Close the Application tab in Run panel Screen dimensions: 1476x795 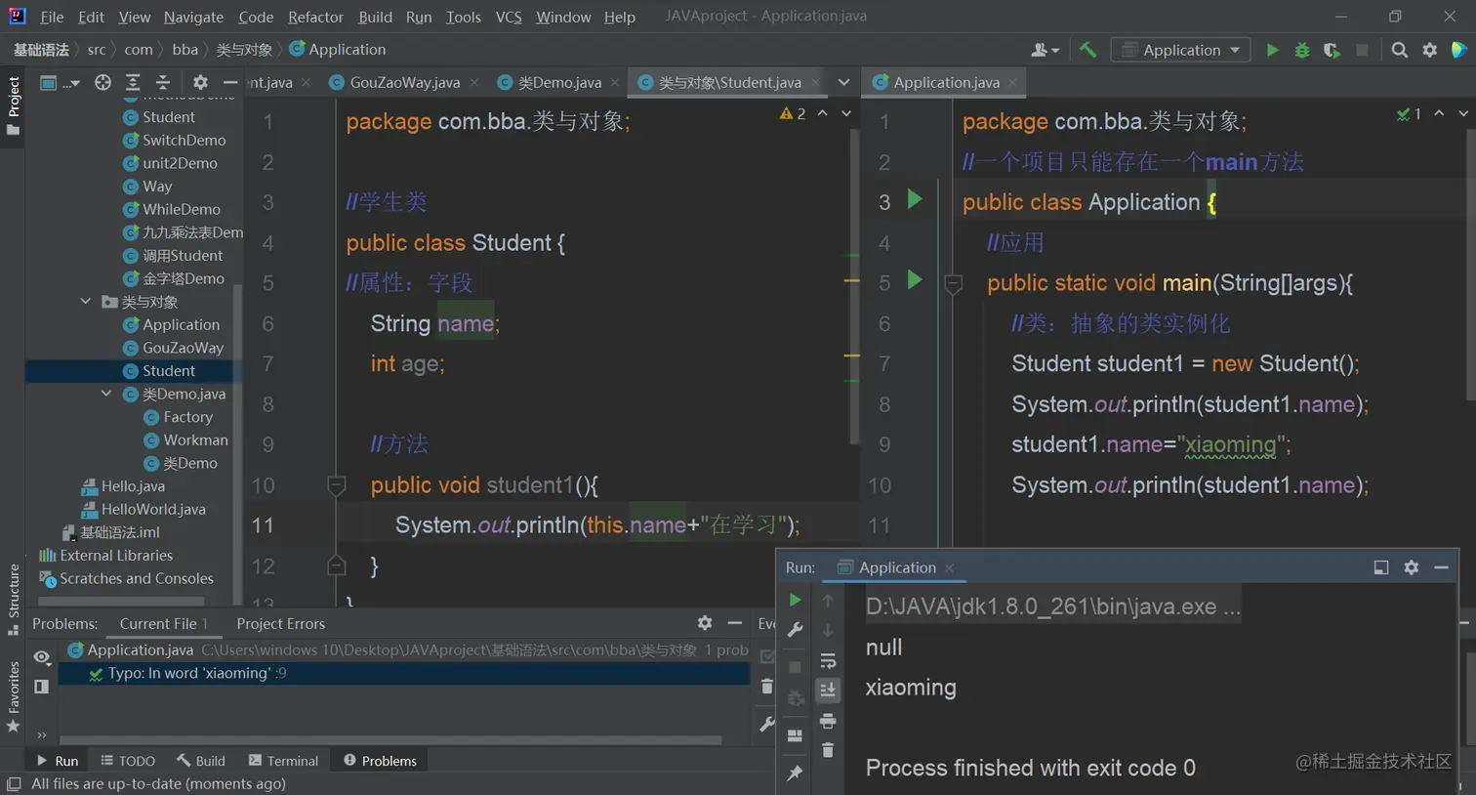949,567
